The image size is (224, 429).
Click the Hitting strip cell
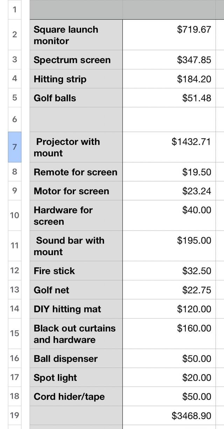76,79
